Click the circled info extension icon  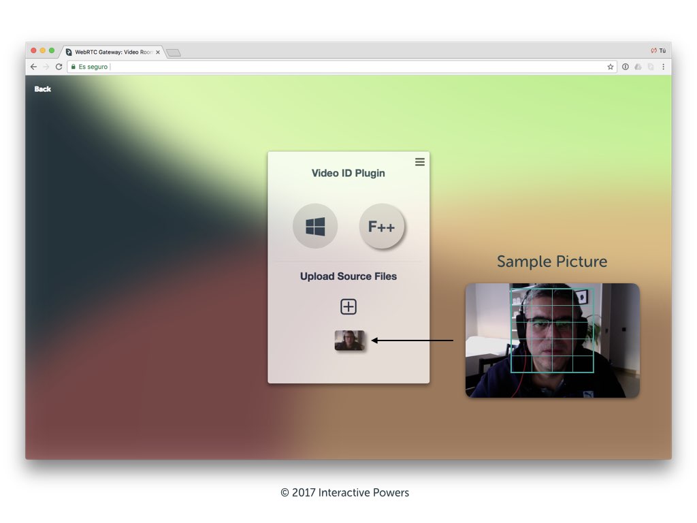[x=626, y=67]
